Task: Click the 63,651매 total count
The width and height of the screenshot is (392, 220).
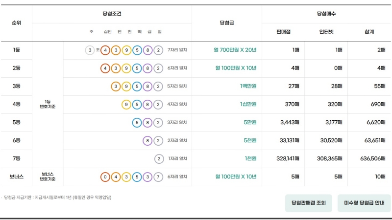Action: pyautogui.click(x=375, y=140)
